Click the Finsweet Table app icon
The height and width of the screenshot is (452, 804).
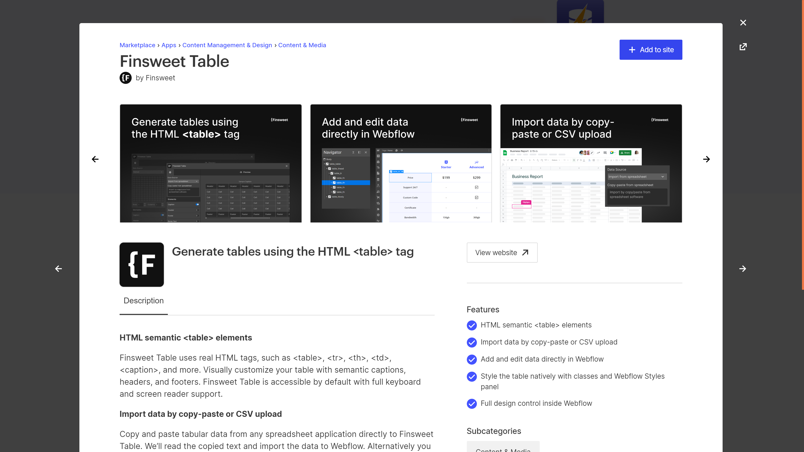141,264
